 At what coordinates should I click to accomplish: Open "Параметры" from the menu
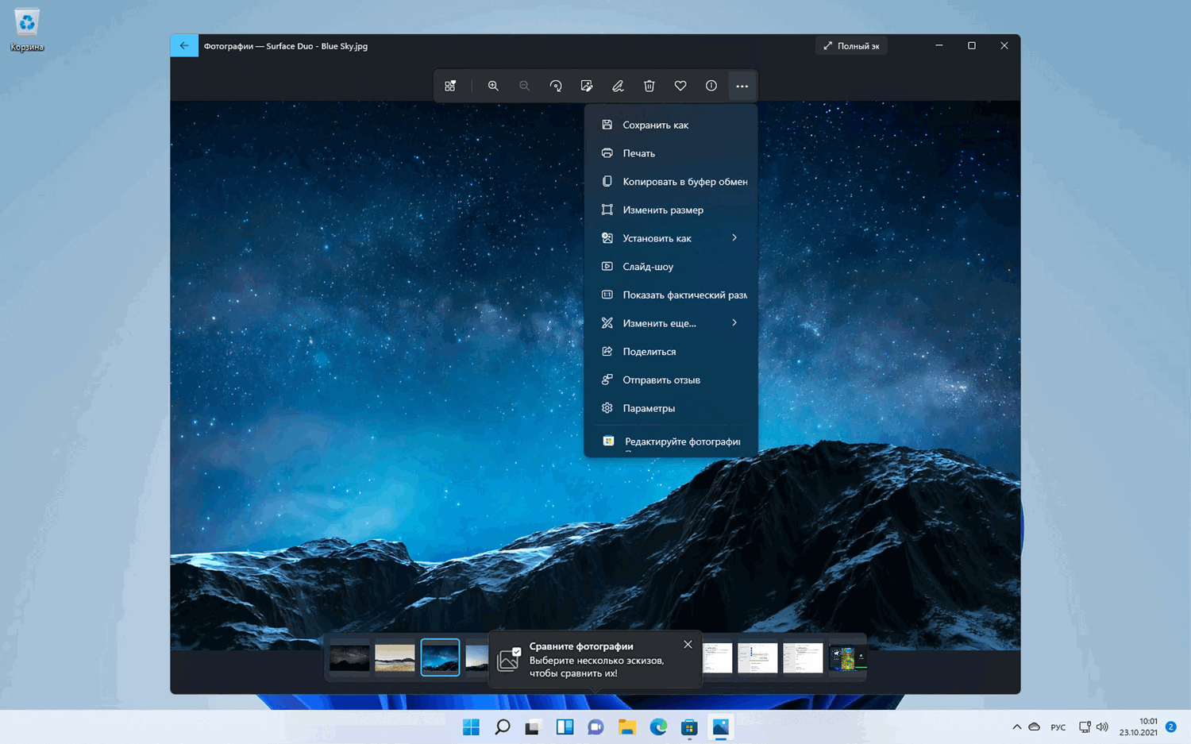tap(671, 408)
